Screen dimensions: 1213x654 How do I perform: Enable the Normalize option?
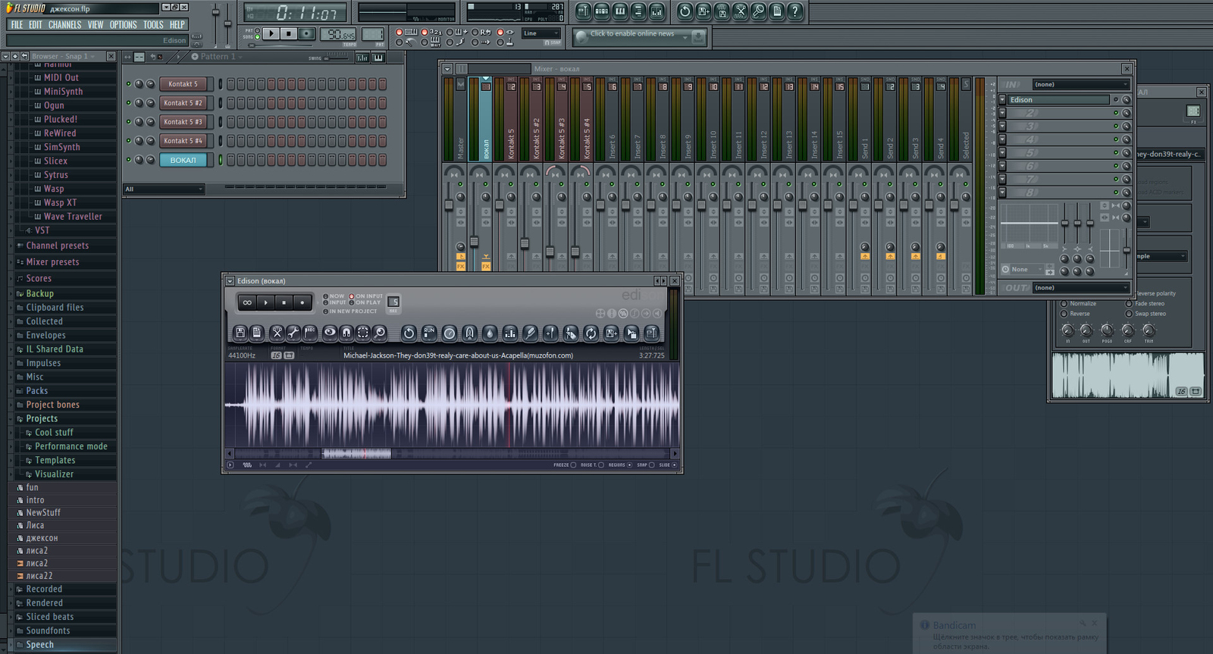click(1064, 303)
